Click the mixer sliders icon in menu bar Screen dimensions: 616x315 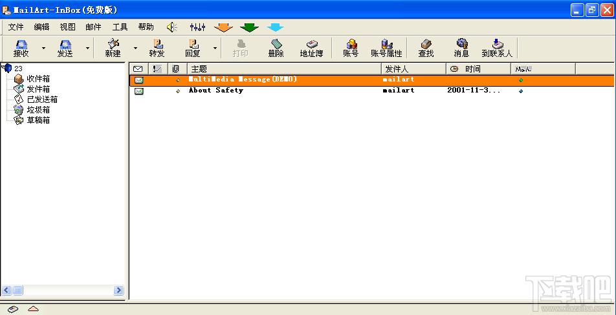(197, 27)
